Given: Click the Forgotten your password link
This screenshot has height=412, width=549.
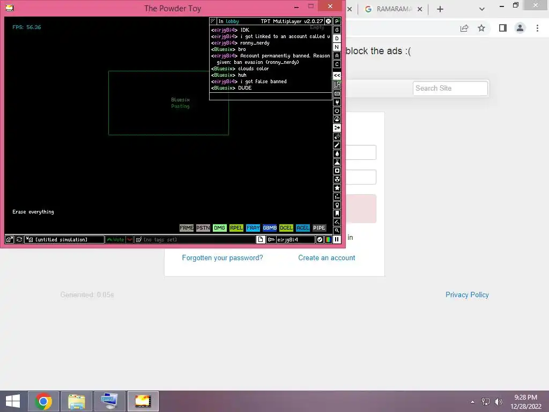Looking at the screenshot, I should click(x=222, y=258).
